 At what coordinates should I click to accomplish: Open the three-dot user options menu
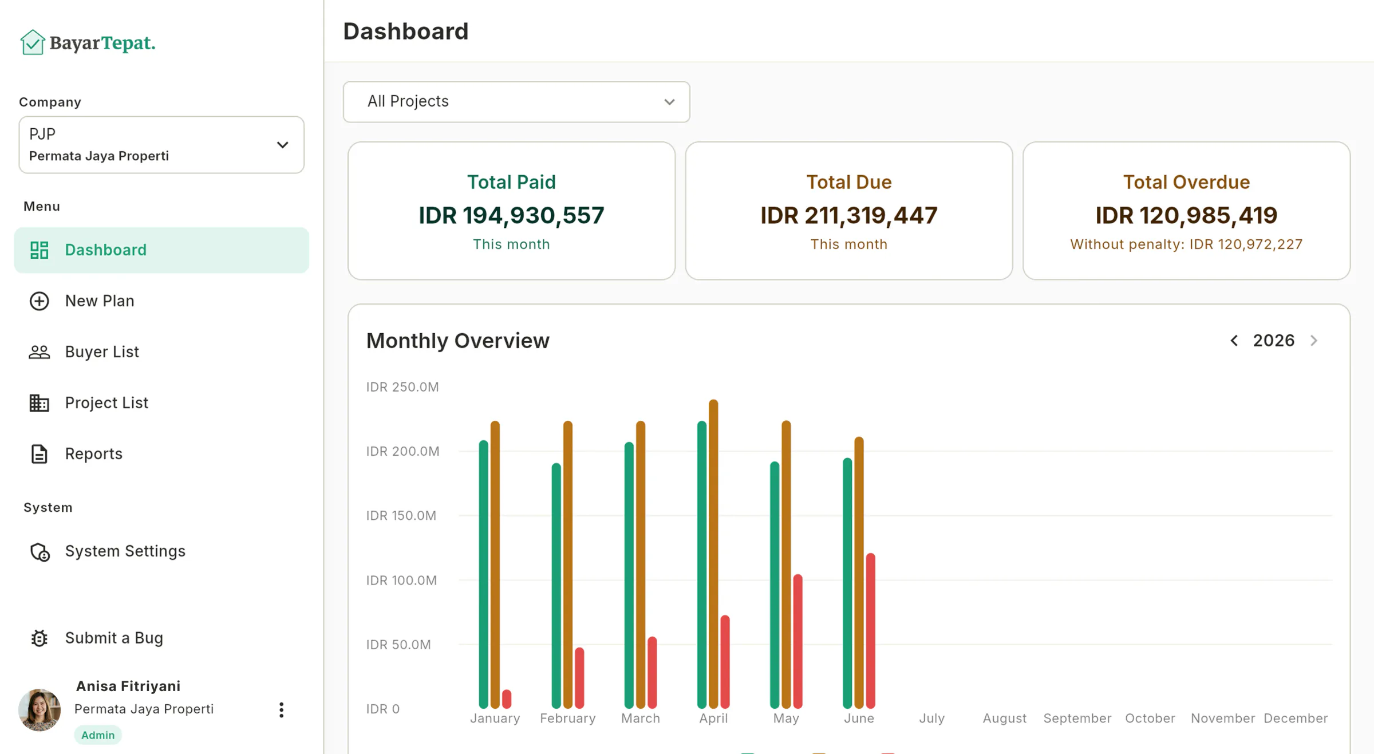pos(281,710)
